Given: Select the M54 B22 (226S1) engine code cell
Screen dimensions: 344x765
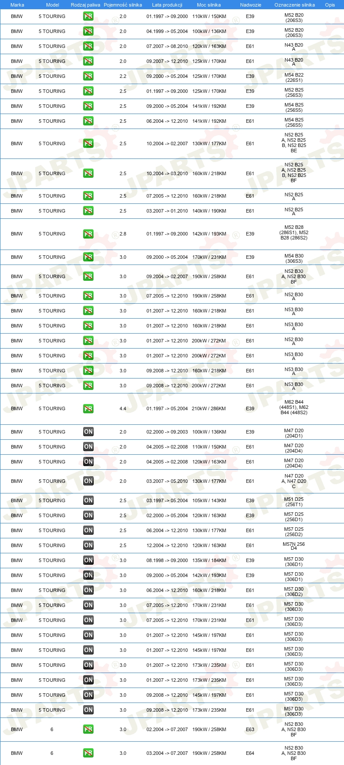Looking at the screenshot, I should pos(294,77).
